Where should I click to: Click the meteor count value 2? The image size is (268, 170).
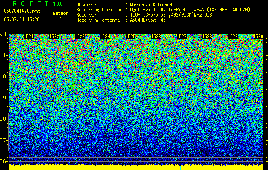tap(61, 20)
